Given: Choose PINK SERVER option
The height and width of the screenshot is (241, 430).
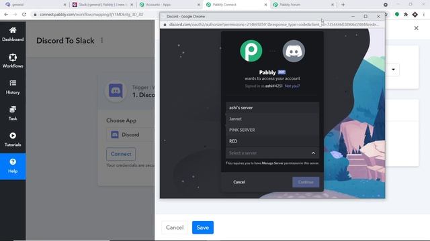Looking at the screenshot, I should pos(272,130).
